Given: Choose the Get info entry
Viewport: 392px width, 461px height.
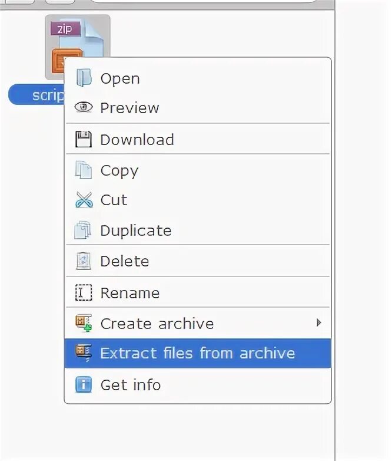Looking at the screenshot, I should pos(198,384).
